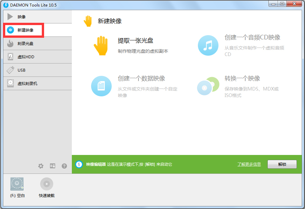Image resolution: width=305 pixels, height=209 pixels.
Task: Click the burner drive icon for 虚拟刻录机
Action: click(x=10, y=83)
